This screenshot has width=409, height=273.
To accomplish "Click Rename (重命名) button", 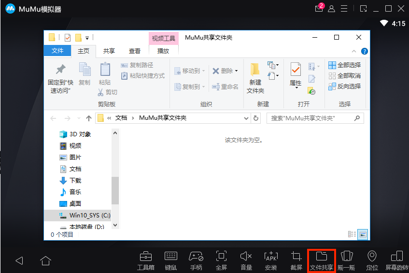I will 225,86.
